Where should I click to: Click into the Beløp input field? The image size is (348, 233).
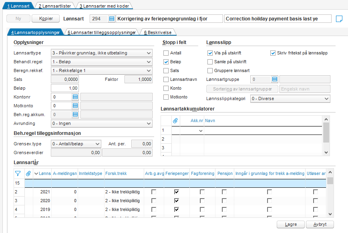[x=65, y=88]
